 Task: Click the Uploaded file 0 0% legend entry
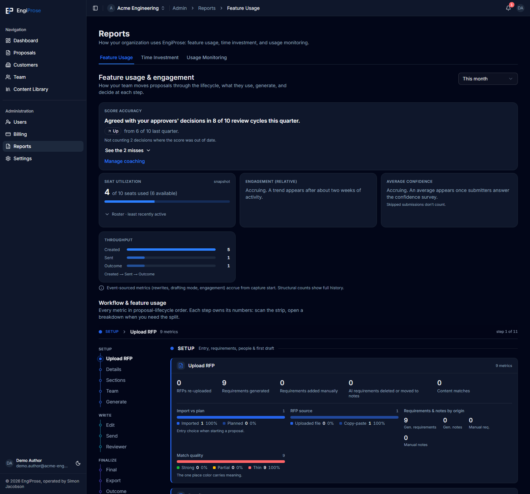tap(312, 423)
